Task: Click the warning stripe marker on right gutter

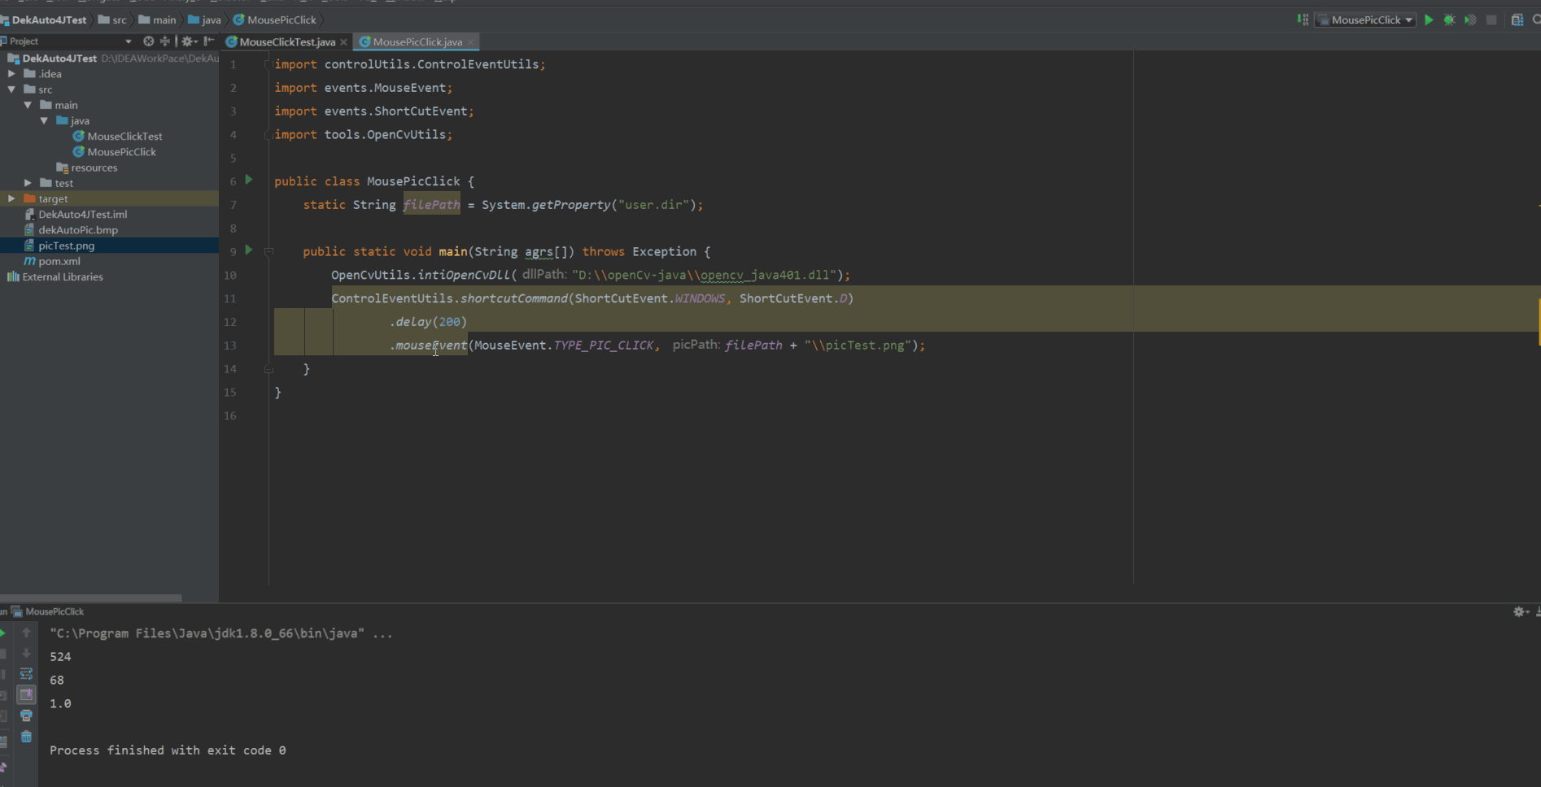Action: pyautogui.click(x=1538, y=321)
